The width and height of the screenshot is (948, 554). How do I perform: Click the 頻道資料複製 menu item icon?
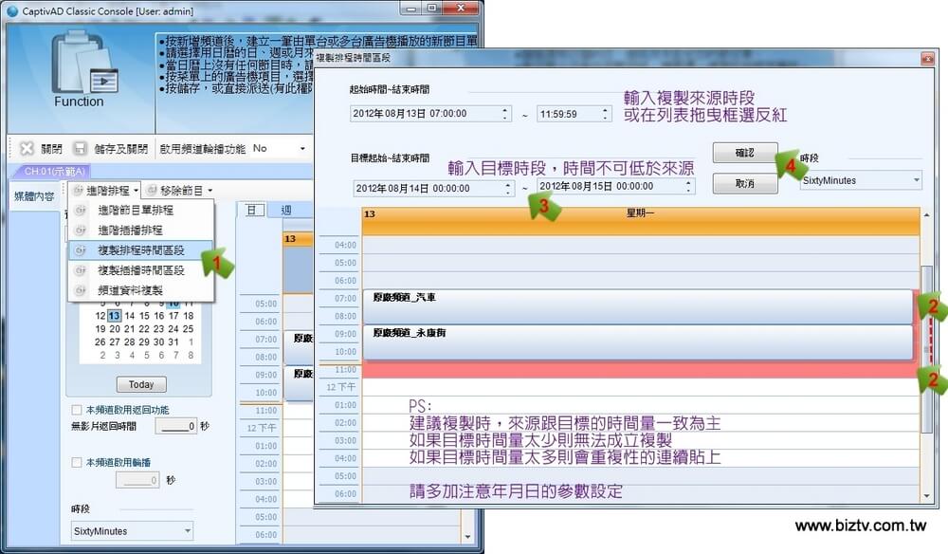(81, 290)
